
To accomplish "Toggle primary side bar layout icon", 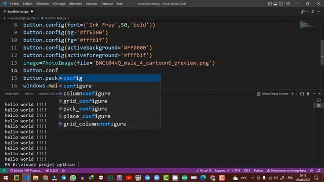I will pyautogui.click(x=270, y=4).
